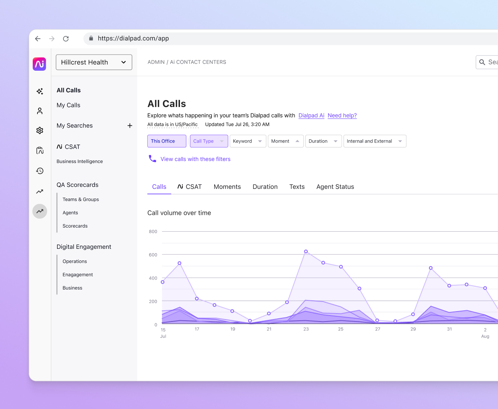498x409 pixels.
Task: Open the Hillcrest Health office selector
Action: click(x=94, y=62)
